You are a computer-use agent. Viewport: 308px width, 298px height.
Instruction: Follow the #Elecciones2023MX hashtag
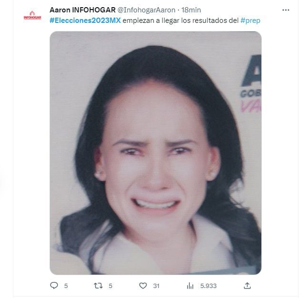[85, 21]
